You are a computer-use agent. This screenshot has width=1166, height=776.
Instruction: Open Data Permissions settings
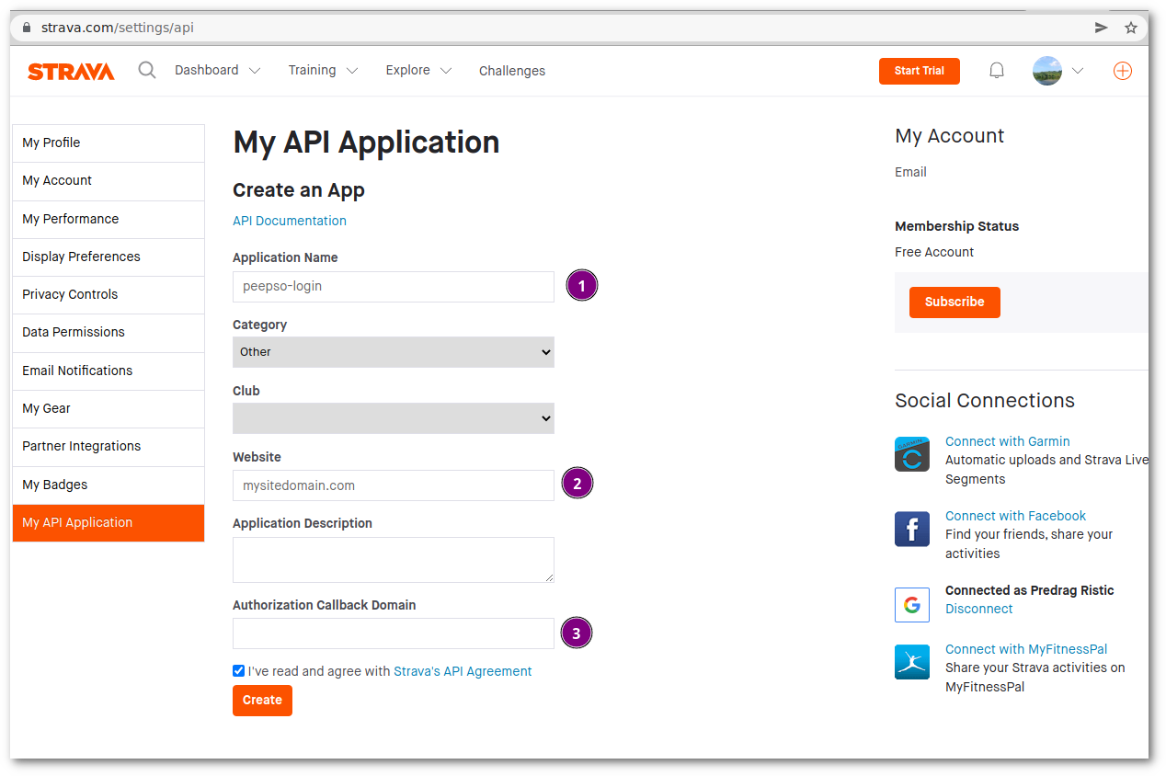109,333
